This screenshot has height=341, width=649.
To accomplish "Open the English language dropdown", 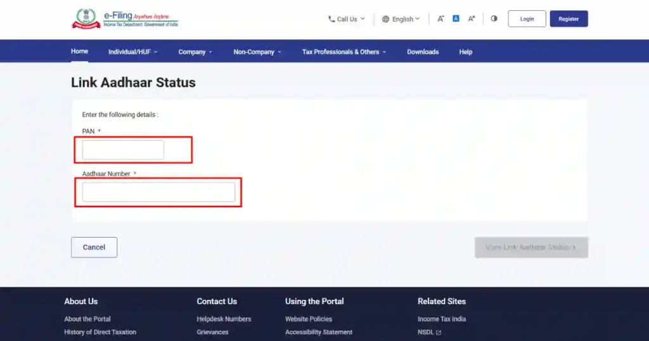I will (401, 19).
